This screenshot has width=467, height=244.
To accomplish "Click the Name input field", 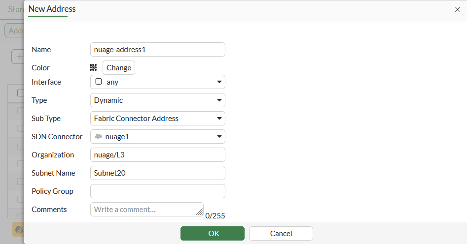I will point(157,50).
